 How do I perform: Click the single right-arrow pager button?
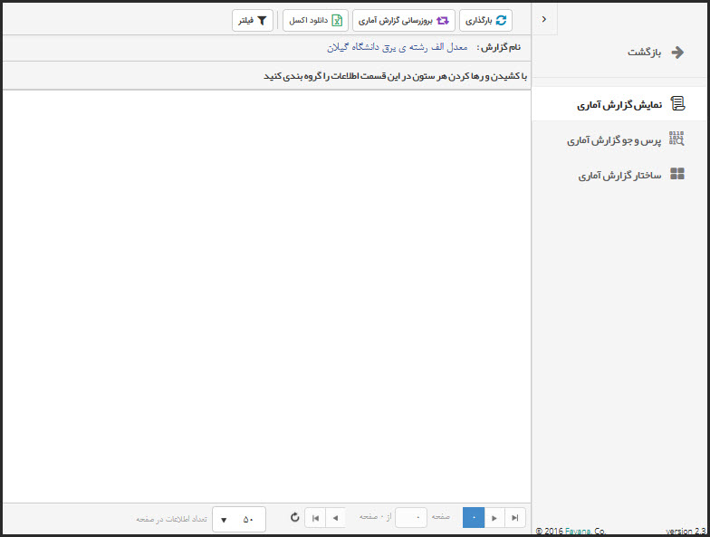494,518
